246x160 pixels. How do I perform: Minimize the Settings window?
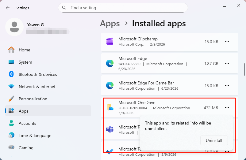[x=210, y=5]
